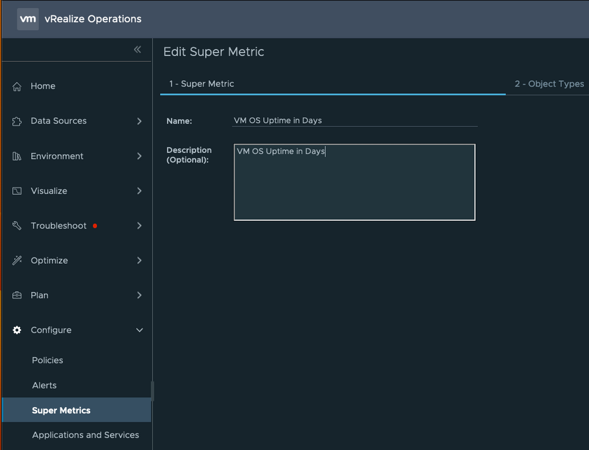Screen dimensions: 589x450
Task: Open Optimize menu label
Action: 49,260
